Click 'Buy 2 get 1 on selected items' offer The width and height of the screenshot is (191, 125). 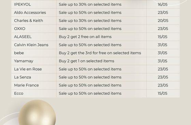(87, 61)
